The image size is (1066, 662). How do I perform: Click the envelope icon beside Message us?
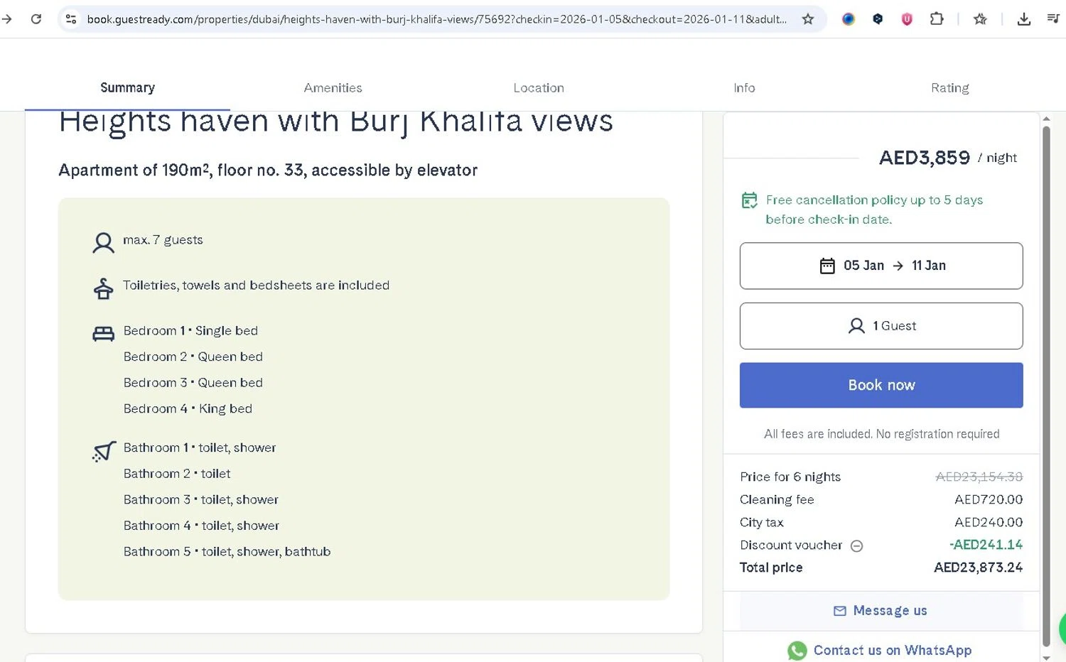click(840, 611)
